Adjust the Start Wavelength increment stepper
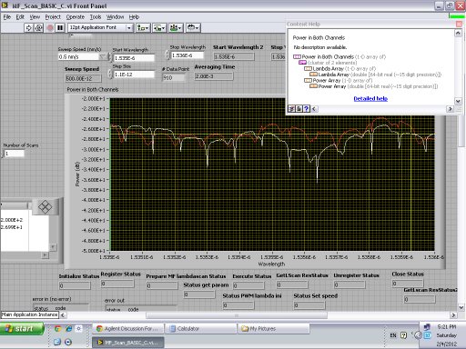The image size is (466, 349). [x=110, y=57]
